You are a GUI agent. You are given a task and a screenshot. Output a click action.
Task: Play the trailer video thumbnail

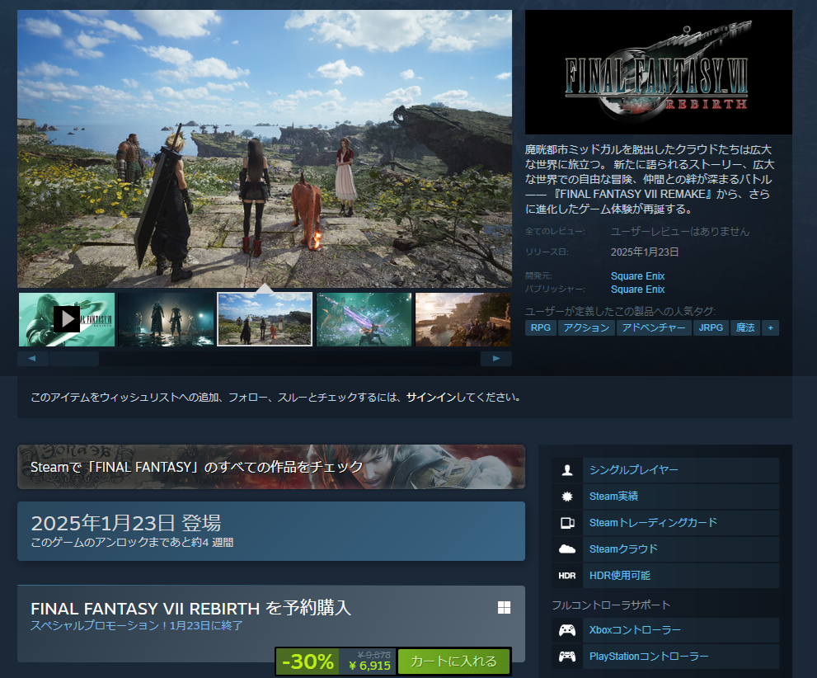point(67,319)
